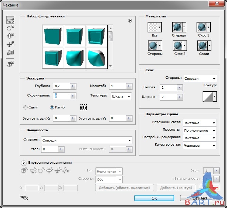
Task: Open the Высота bevel slider arrow
Action: click(180, 87)
